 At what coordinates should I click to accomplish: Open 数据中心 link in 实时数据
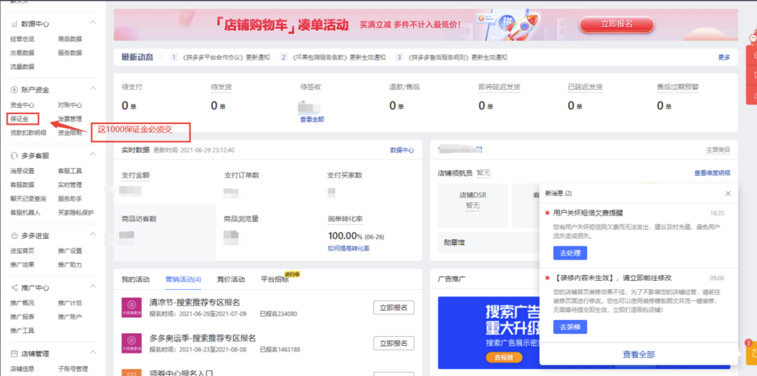click(402, 150)
